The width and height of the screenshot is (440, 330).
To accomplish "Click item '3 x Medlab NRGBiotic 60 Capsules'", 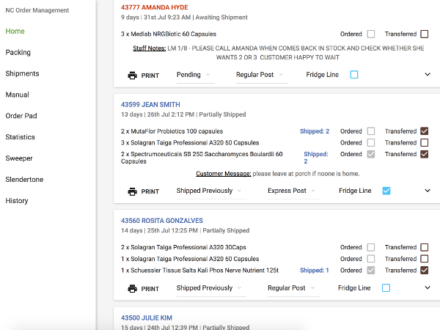I will (x=169, y=34).
